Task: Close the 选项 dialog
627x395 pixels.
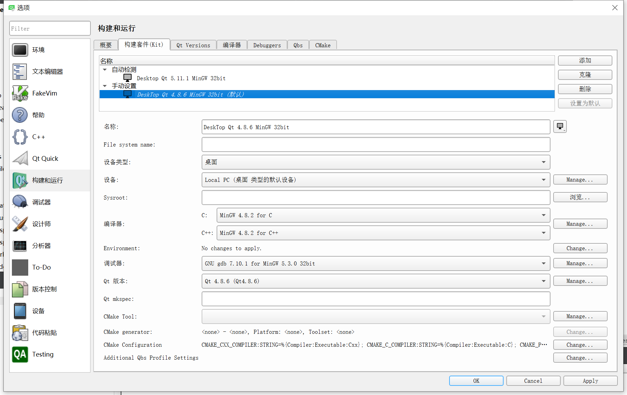Action: tap(615, 7)
